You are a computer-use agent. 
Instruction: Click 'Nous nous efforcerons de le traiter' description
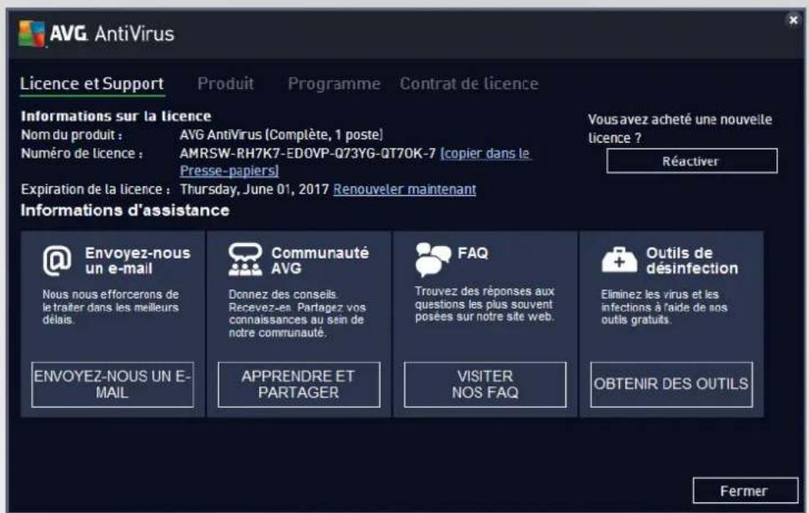pyautogui.click(x=110, y=307)
